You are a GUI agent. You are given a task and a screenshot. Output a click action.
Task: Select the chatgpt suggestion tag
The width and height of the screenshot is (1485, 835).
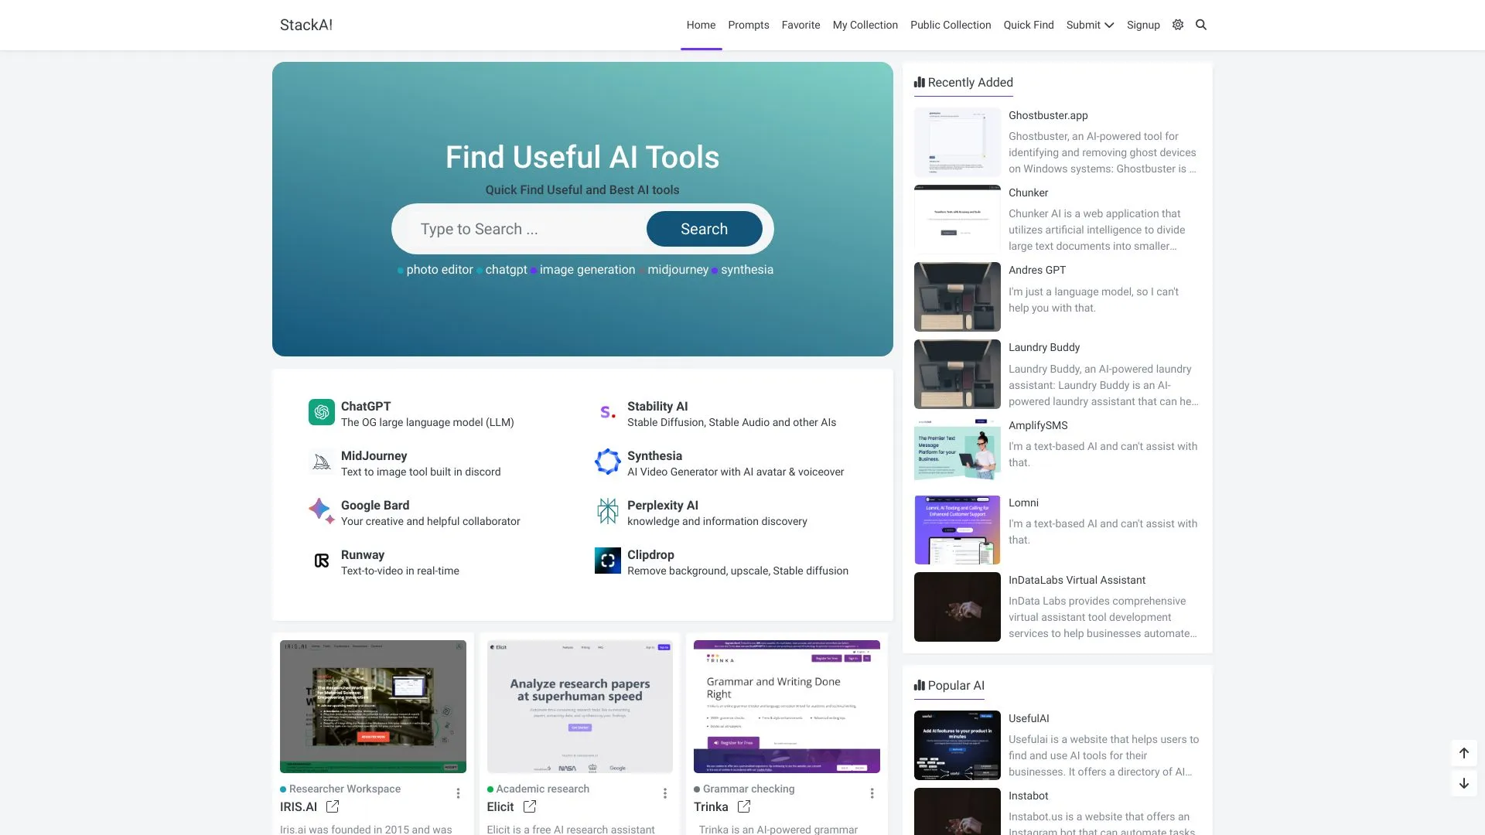[x=506, y=269]
